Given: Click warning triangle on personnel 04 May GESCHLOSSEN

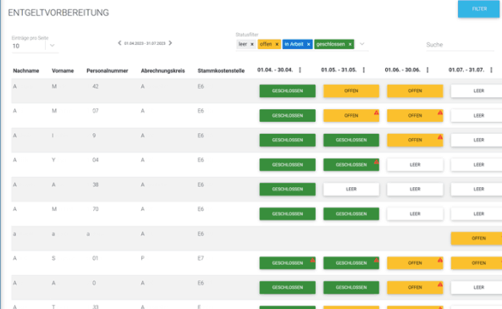Looking at the screenshot, I should [376, 162].
